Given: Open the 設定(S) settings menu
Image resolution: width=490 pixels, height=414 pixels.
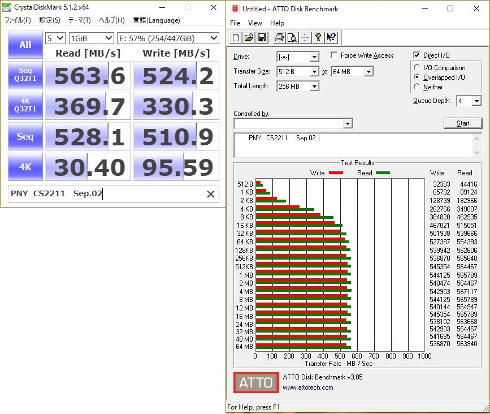Looking at the screenshot, I should [x=50, y=20].
